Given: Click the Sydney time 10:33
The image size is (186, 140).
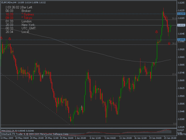Looking at the screenshot, I should [x=9, y=14].
